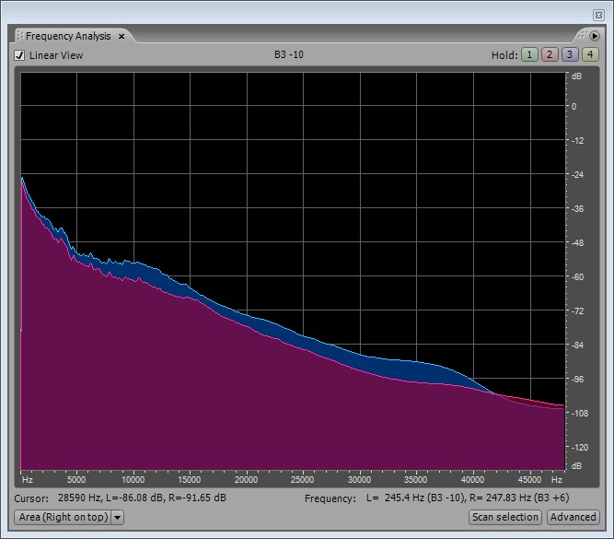Click the 40000 Hz axis label
Image resolution: width=614 pixels, height=539 pixels.
472,480
